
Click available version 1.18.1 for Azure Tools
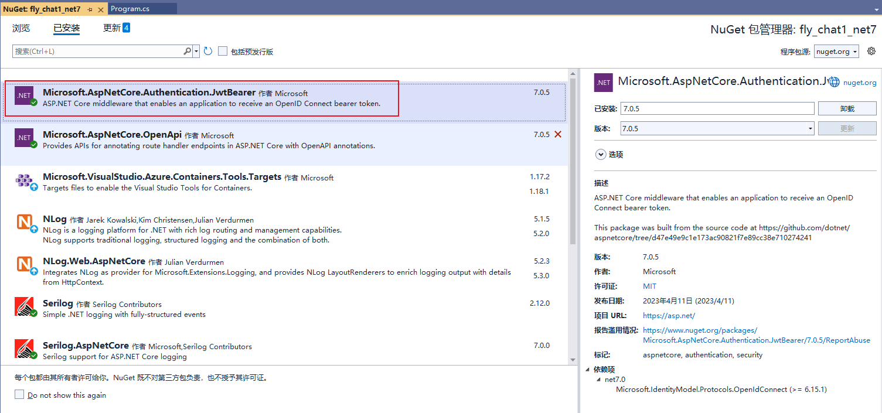(x=539, y=191)
